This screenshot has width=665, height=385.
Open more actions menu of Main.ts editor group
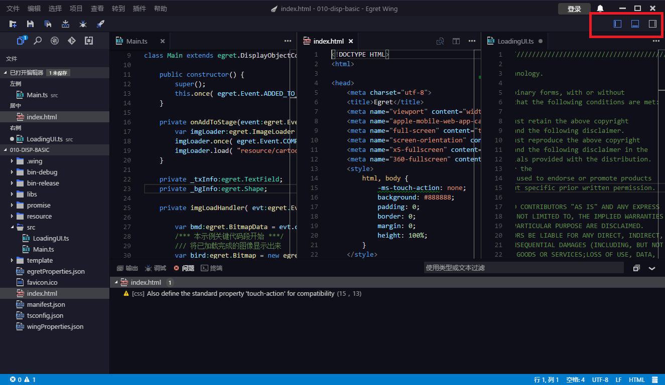[x=288, y=42]
